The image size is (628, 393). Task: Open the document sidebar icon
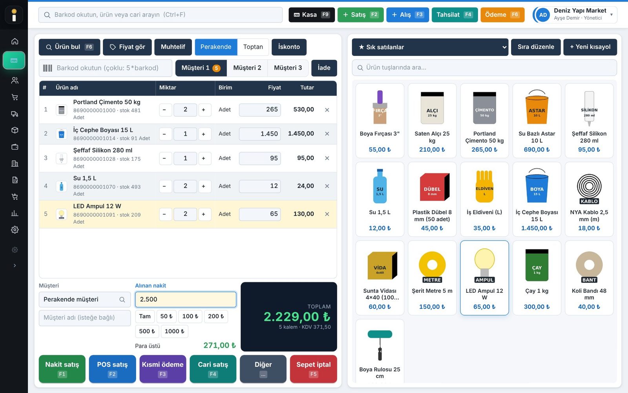[x=15, y=180]
